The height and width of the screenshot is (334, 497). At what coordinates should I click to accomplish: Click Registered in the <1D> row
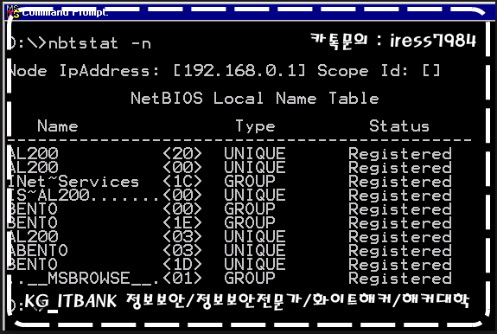tap(400, 265)
